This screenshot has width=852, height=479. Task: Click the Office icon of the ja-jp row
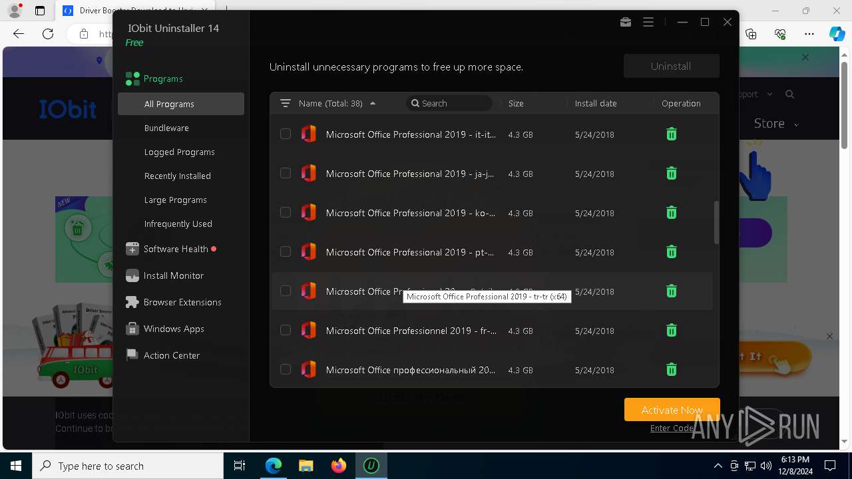[309, 174]
